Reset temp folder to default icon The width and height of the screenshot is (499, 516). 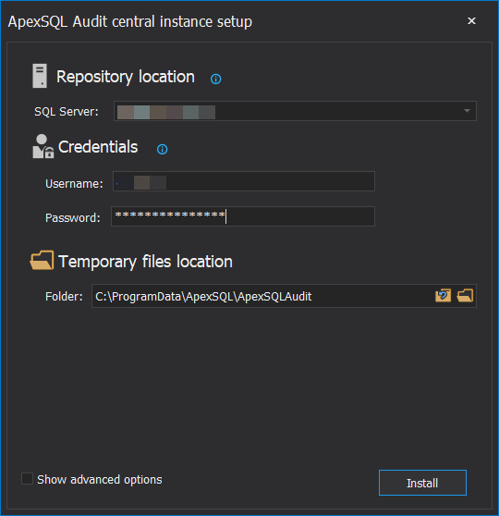tap(443, 296)
